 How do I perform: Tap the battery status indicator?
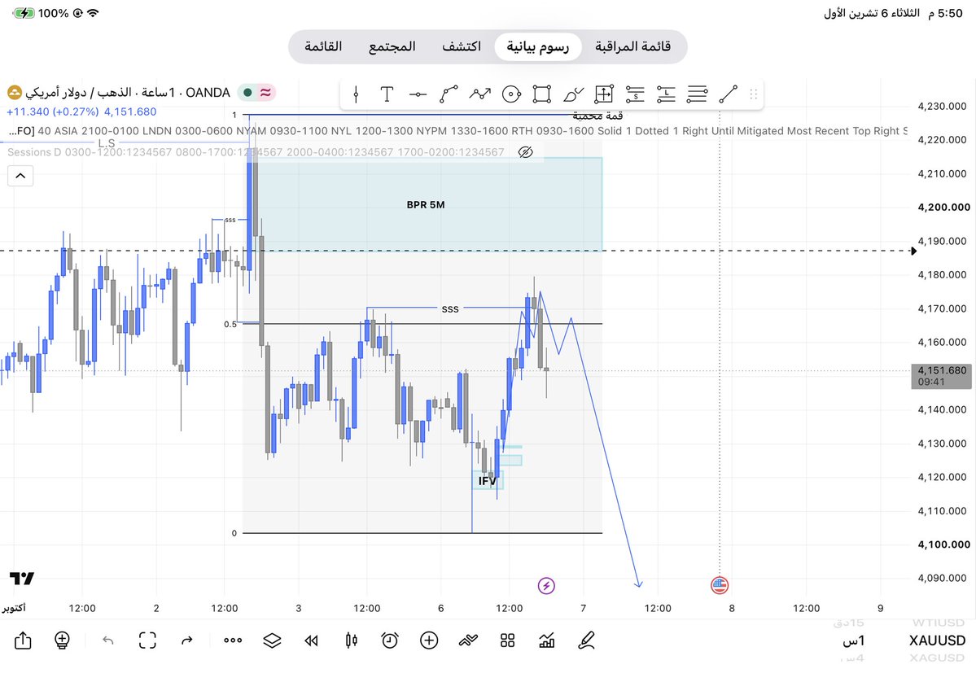click(x=24, y=13)
